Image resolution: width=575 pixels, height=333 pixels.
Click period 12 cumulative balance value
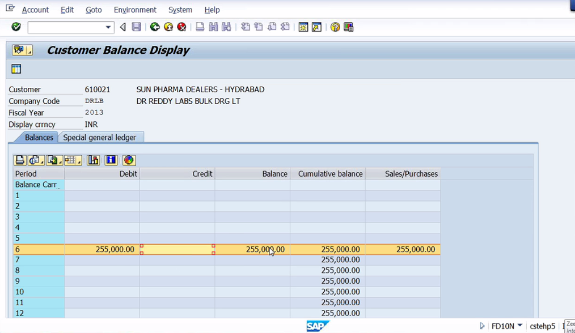pos(340,313)
